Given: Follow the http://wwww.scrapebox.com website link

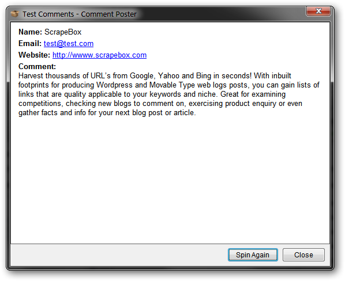Looking at the screenshot, I should [x=99, y=55].
